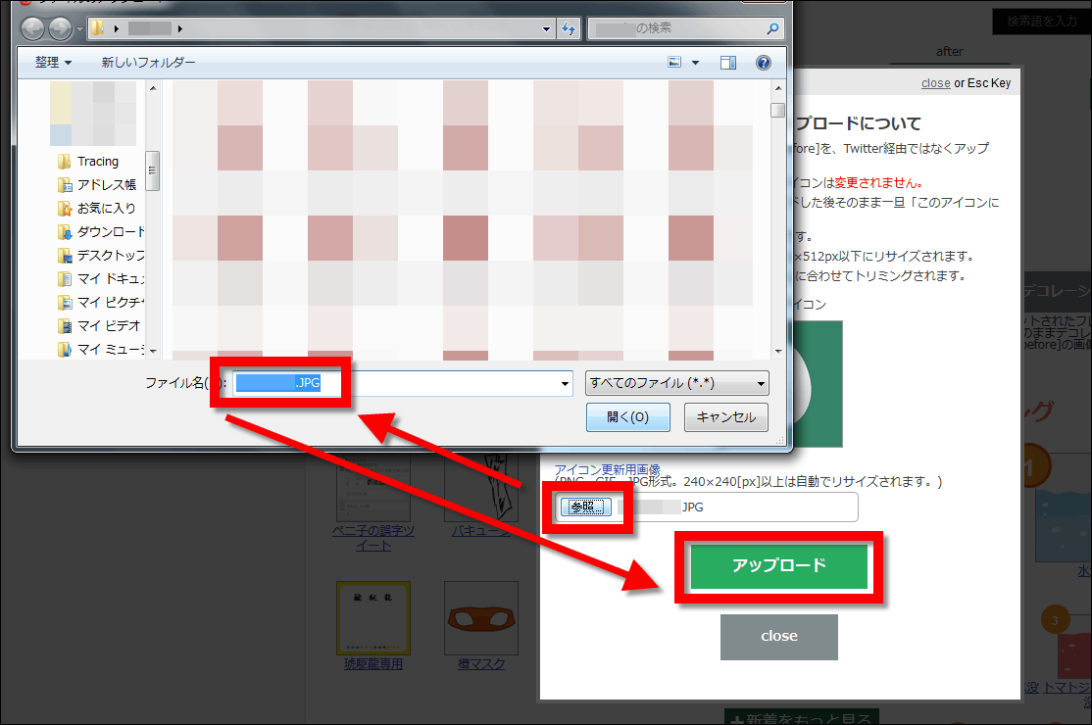Expand the view options dropdown arrow
Image resolution: width=1092 pixels, height=725 pixels.
click(695, 62)
